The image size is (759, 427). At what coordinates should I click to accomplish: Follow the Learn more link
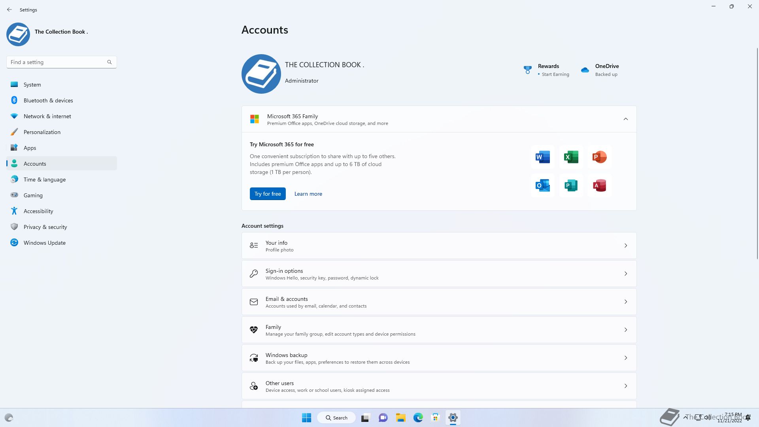click(x=308, y=194)
